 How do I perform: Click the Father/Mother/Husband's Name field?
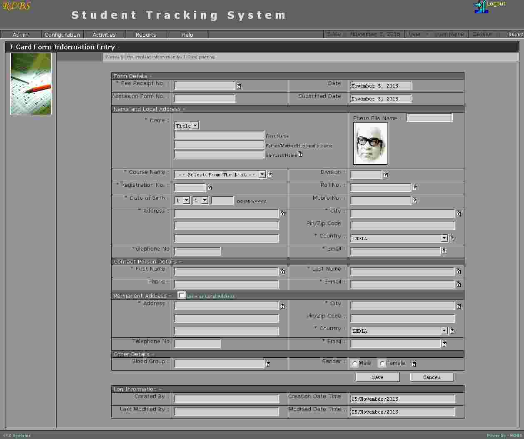[219, 145]
